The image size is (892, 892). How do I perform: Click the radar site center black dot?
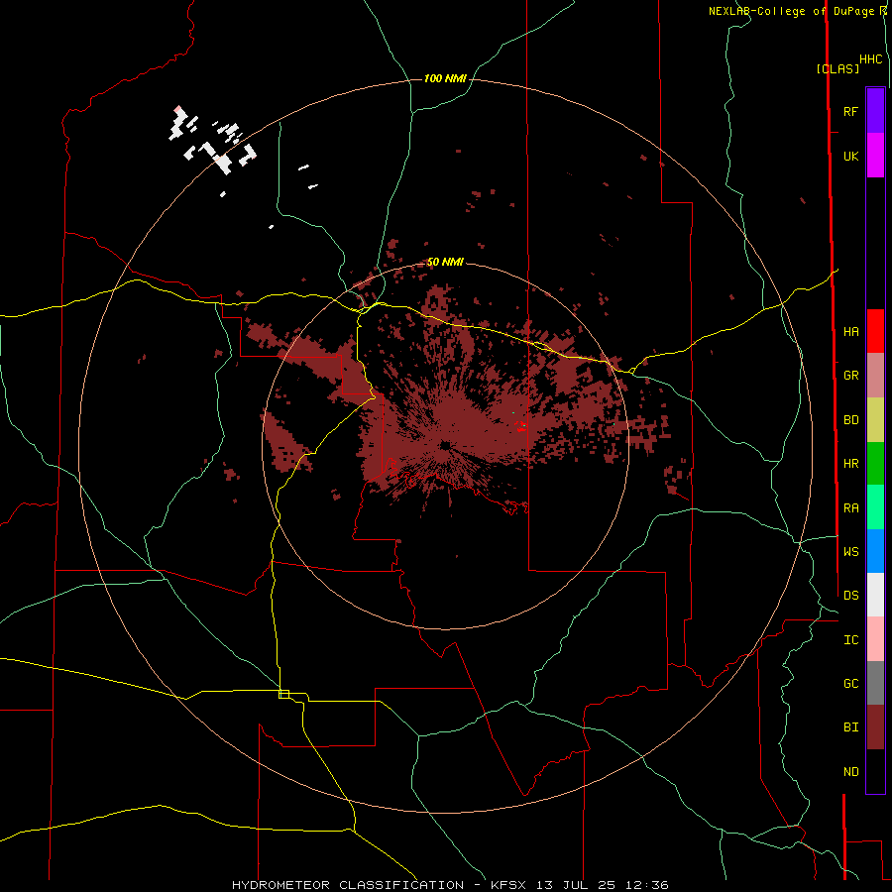[445, 445]
